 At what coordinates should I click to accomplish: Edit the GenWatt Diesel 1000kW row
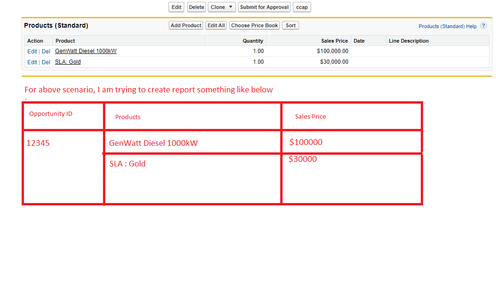[x=32, y=51]
